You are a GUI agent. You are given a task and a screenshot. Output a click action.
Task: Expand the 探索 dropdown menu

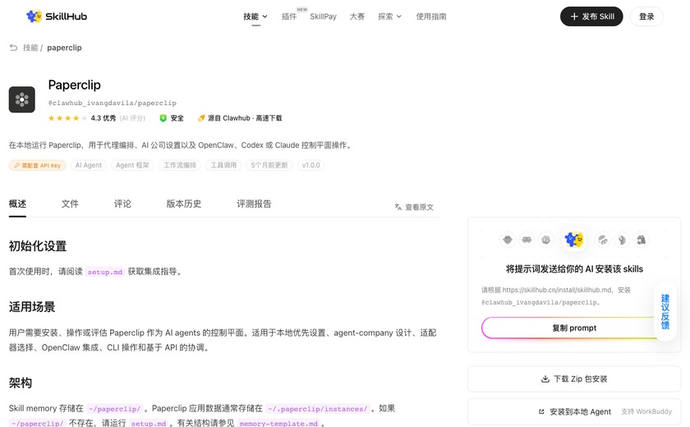tap(389, 16)
